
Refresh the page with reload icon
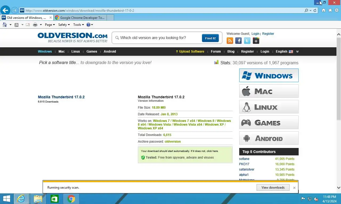tap(315, 10)
